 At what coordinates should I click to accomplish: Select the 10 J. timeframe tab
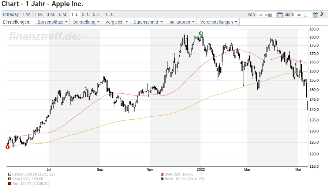pyautogui.click(x=108, y=14)
